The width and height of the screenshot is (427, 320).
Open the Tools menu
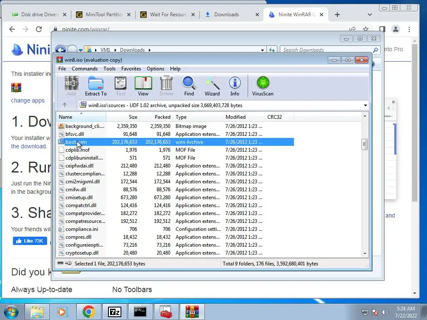click(110, 69)
